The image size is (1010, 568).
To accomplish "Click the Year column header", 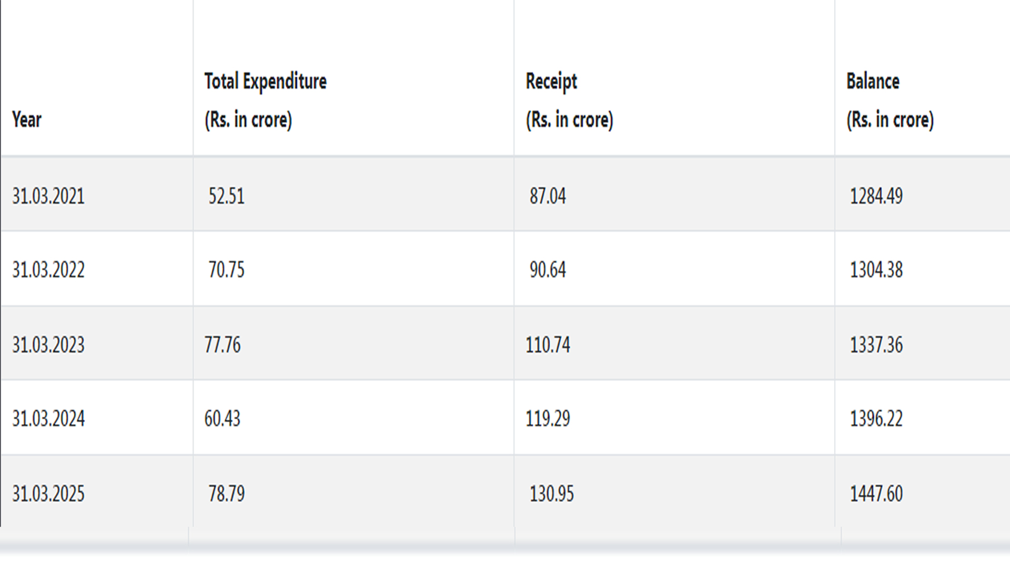I will point(27,120).
